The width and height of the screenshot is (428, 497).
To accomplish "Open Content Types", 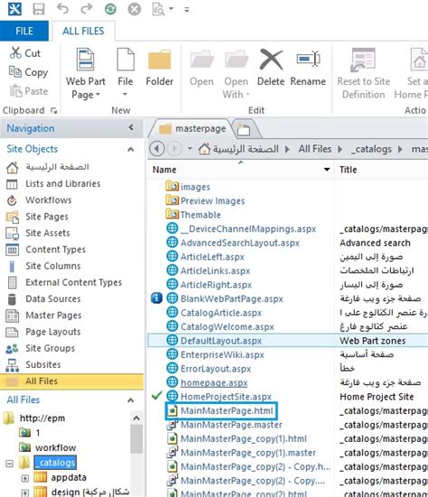I will pos(55,250).
